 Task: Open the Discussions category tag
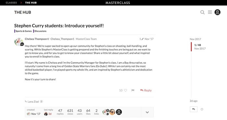pos(41,31)
